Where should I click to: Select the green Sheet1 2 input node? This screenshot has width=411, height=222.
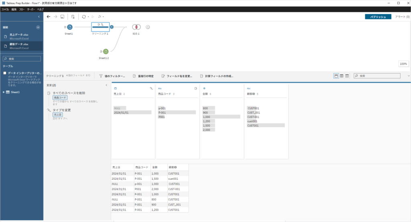pos(106,51)
